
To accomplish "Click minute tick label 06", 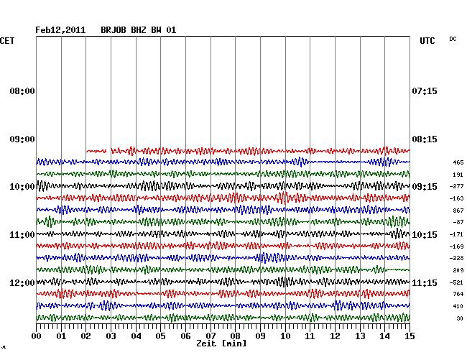I will click(185, 336).
